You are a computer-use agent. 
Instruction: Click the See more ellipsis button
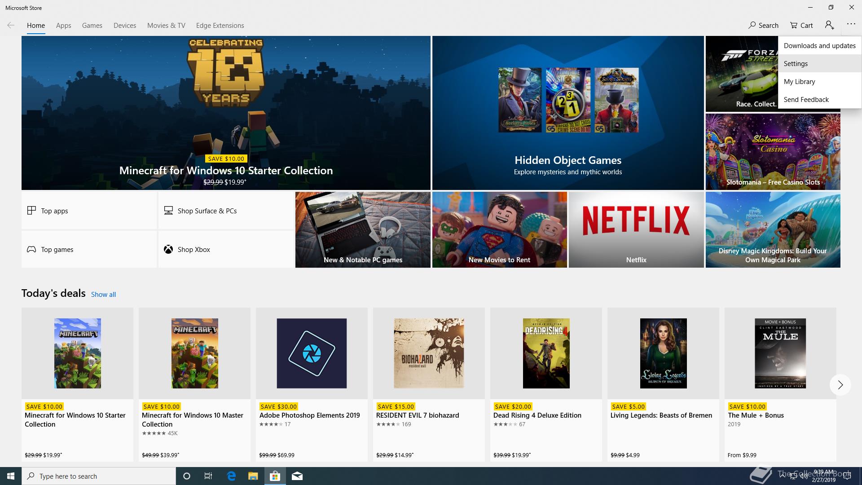[x=851, y=24]
